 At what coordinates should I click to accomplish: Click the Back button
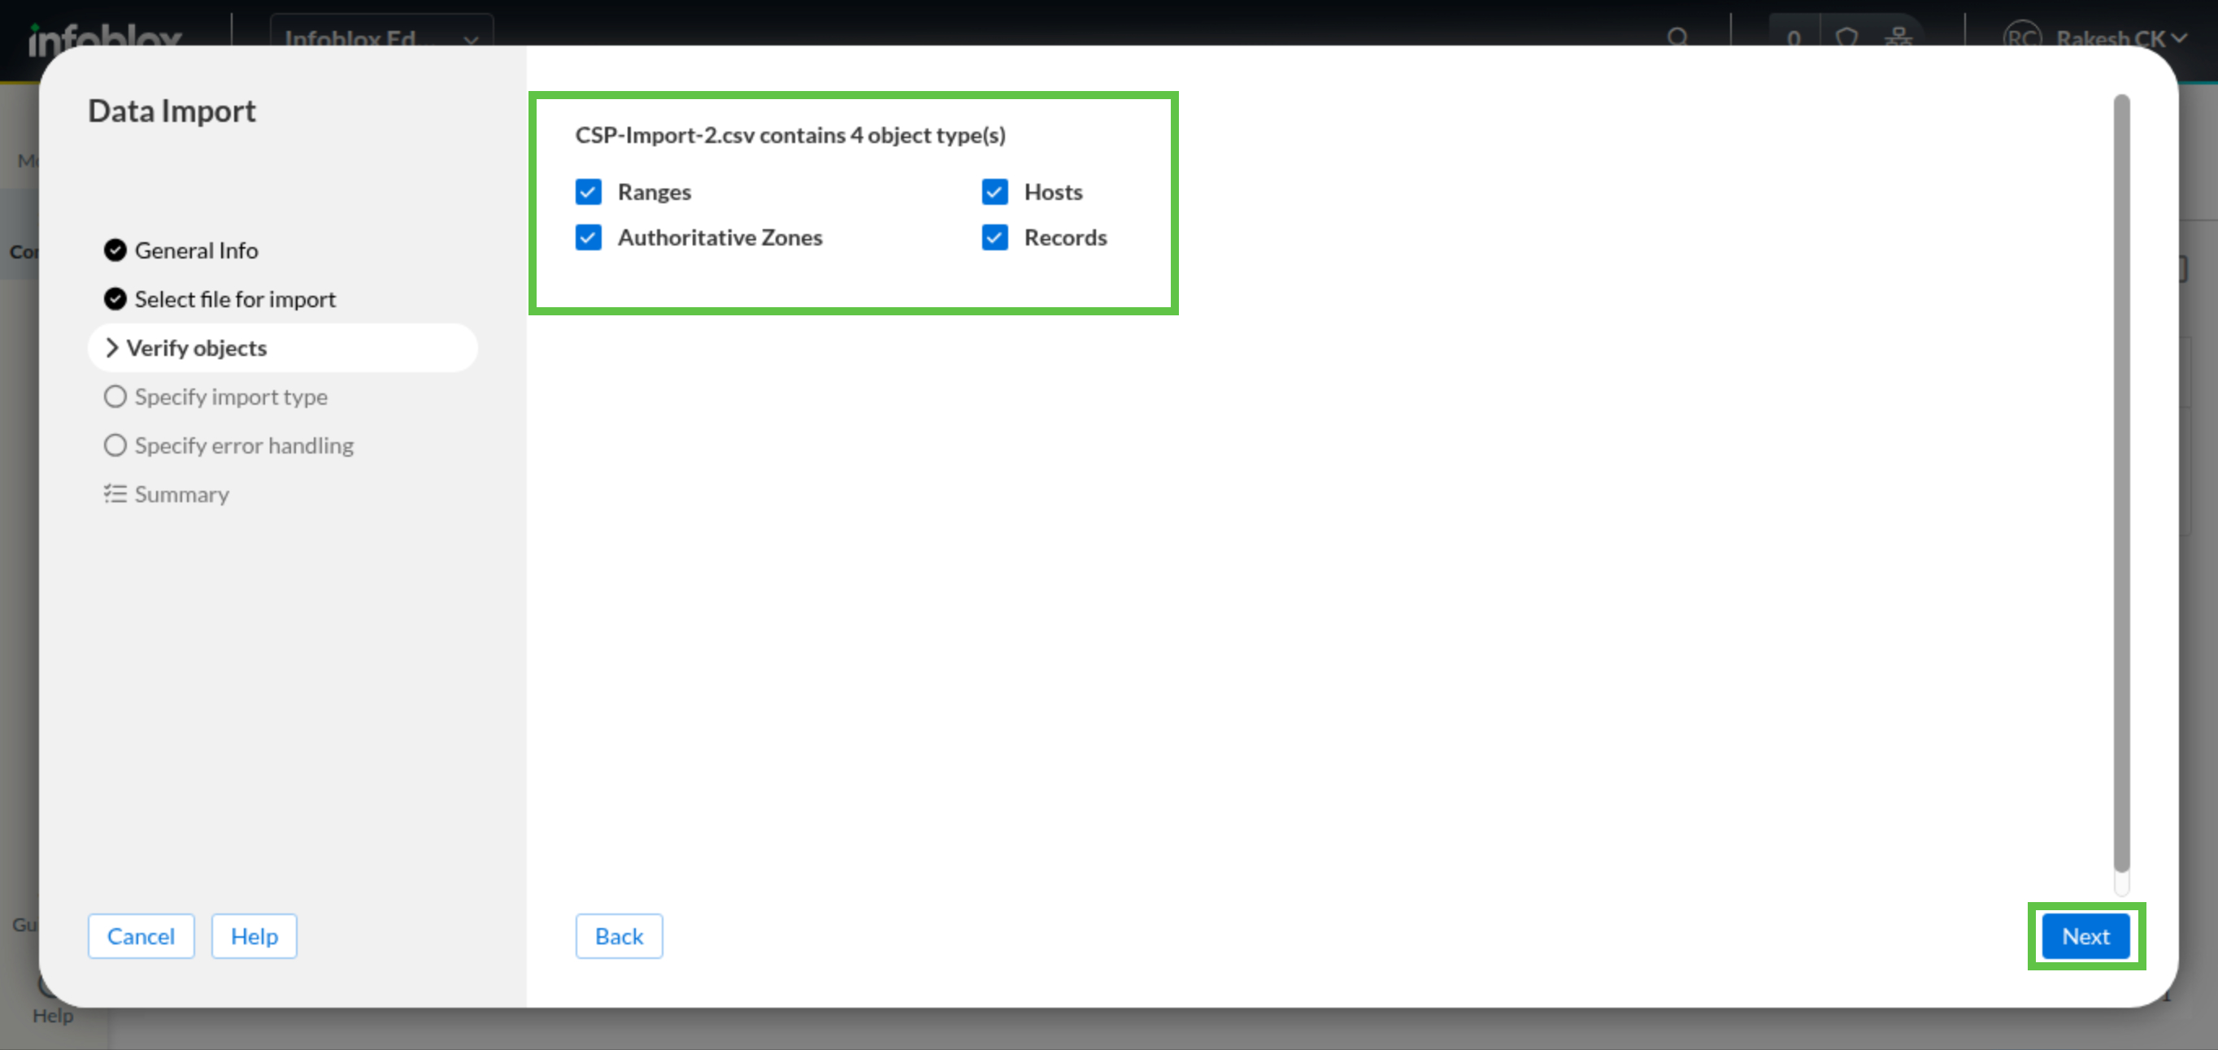618,935
